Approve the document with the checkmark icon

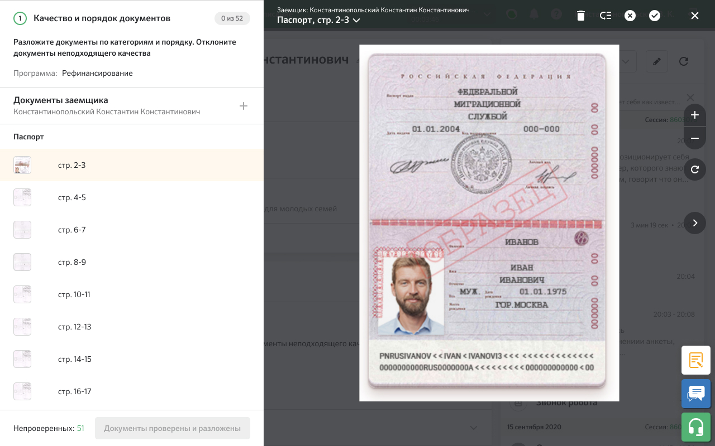click(x=655, y=16)
